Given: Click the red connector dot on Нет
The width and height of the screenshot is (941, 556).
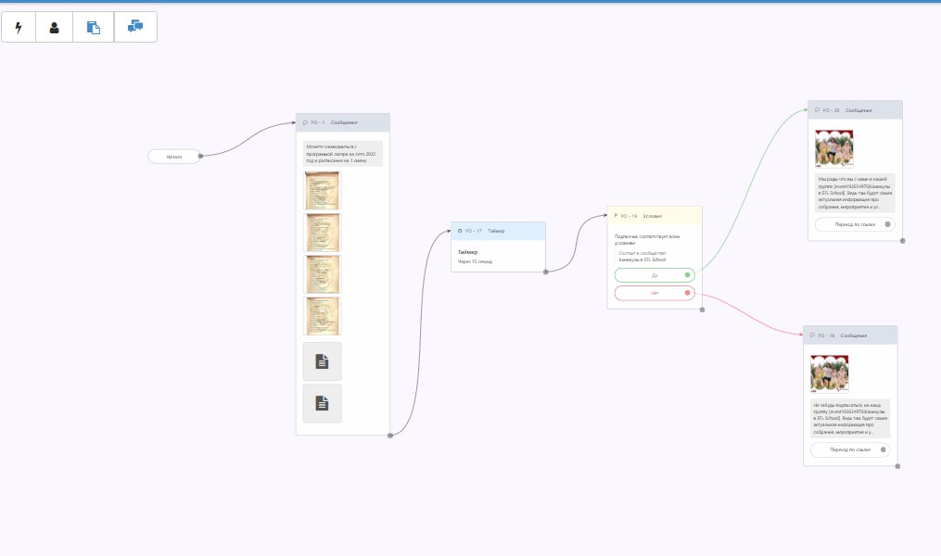Looking at the screenshot, I should click(x=688, y=293).
